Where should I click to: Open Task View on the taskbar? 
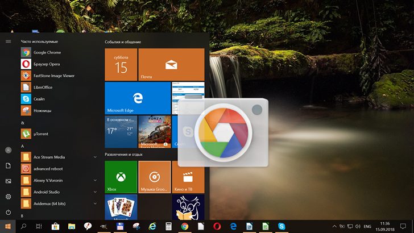(39, 226)
